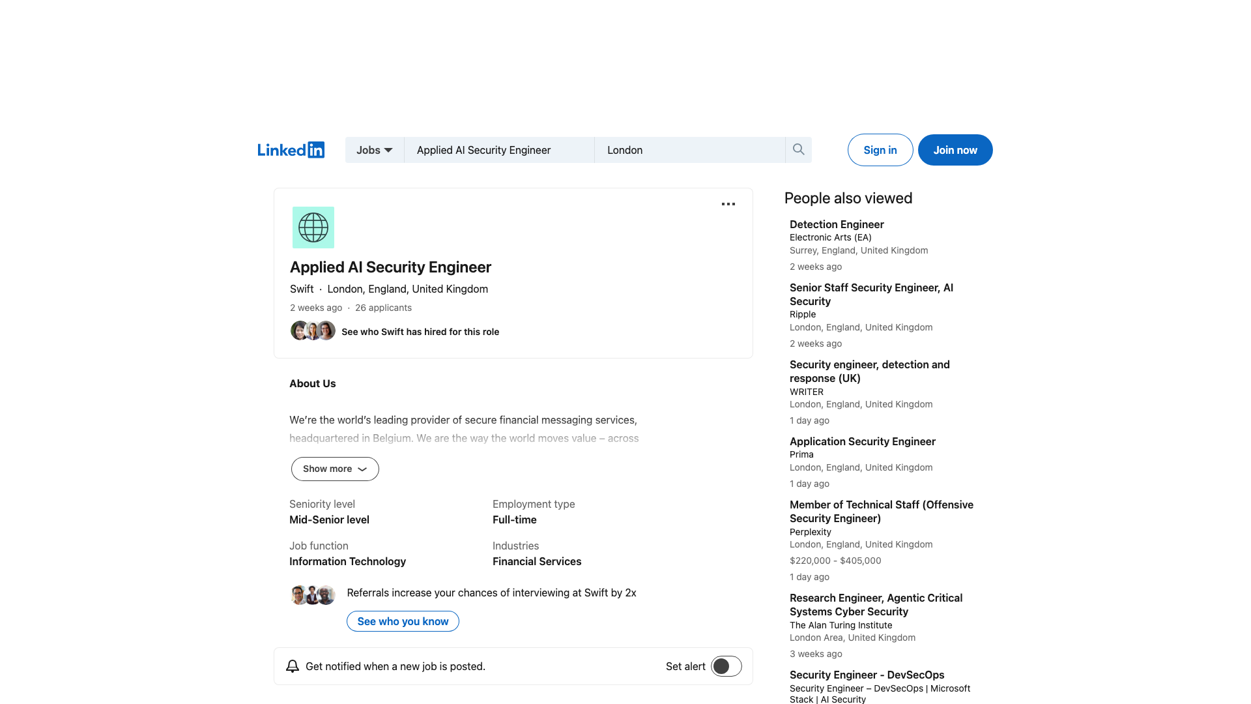Open Security Engineer - DevSecOps listing
This screenshot has width=1251, height=704.
click(x=867, y=675)
